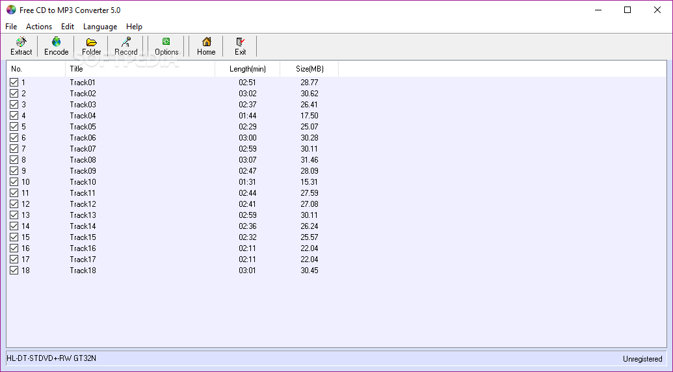Uncheck the checkbox for track 9
Viewport: 673px width, 372px height.
coord(14,171)
